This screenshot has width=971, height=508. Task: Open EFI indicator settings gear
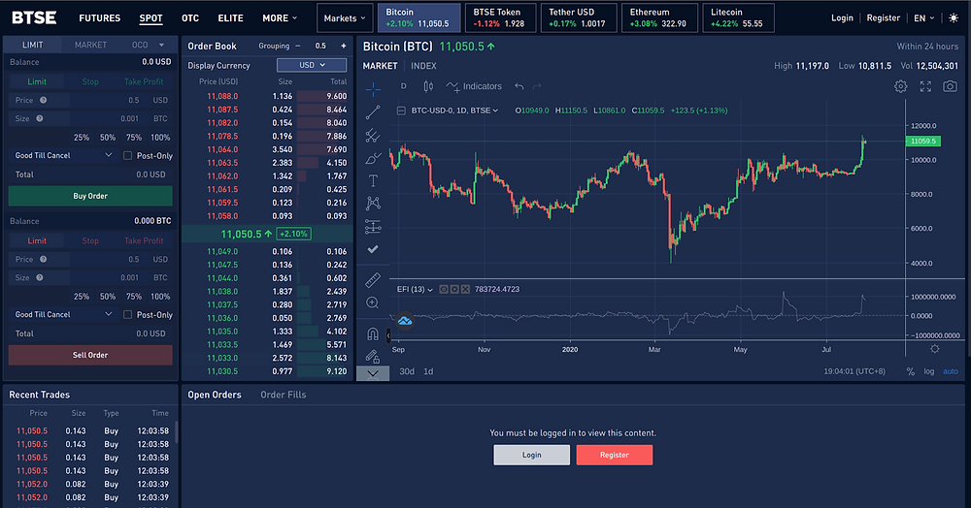[x=454, y=289]
